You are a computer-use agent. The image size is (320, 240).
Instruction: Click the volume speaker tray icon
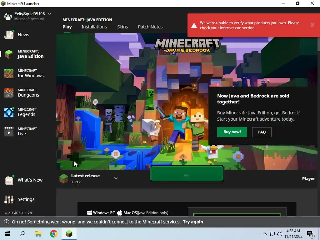(x=280, y=234)
